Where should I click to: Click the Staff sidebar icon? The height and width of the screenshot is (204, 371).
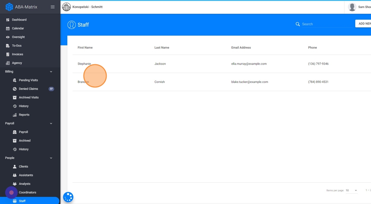15,201
